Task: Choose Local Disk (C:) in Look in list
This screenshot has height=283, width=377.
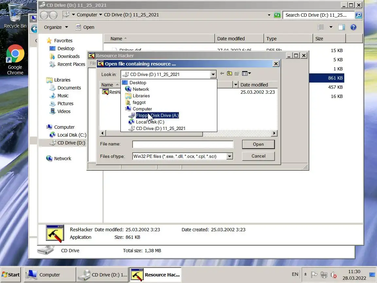Action: tap(150, 122)
